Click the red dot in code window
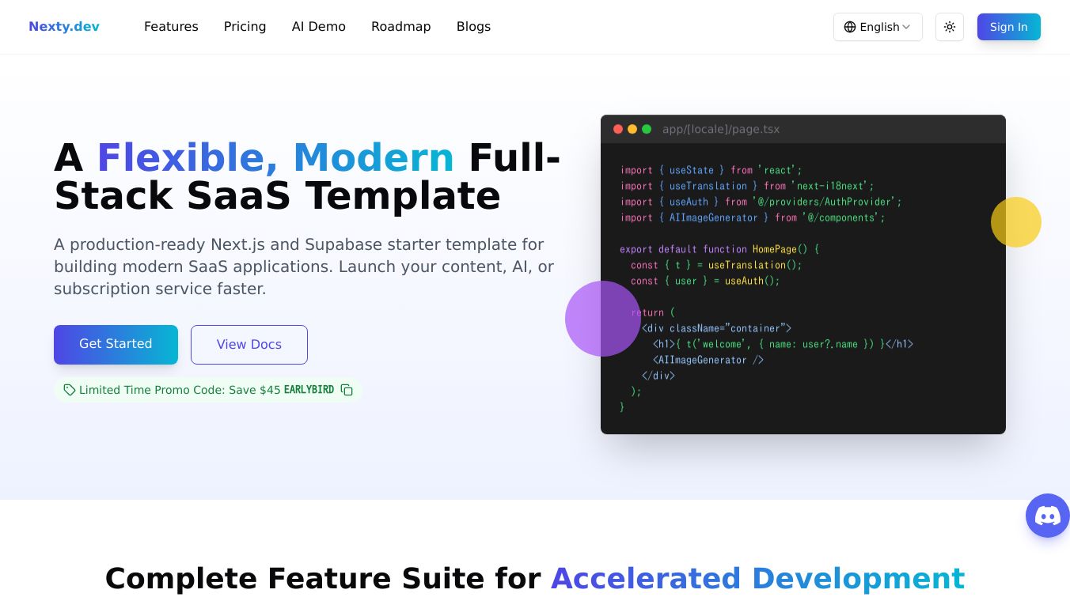This screenshot has height=601, width=1070. [618, 129]
